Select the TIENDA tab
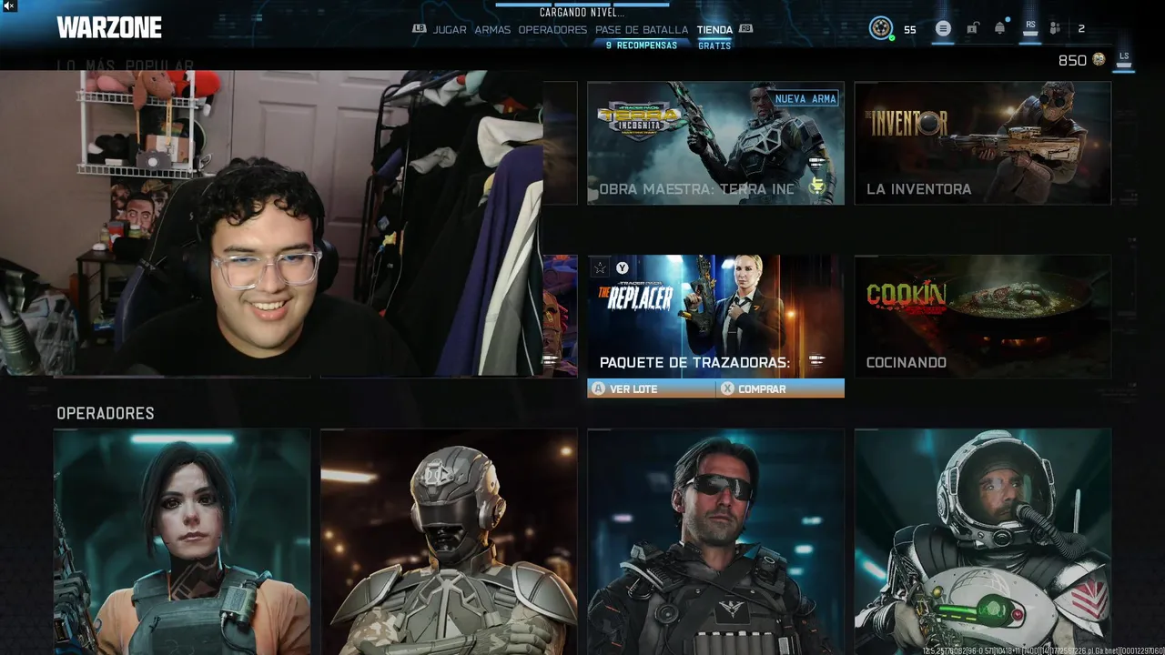Screen dimensions: 1165x655 (x=714, y=30)
